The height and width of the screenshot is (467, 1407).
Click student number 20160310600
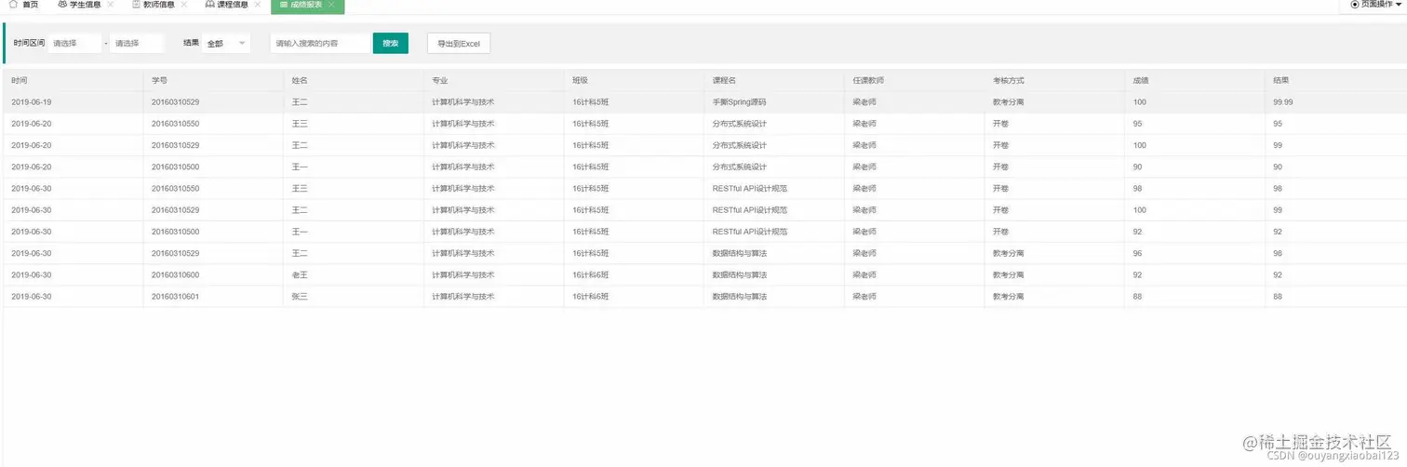pos(176,275)
